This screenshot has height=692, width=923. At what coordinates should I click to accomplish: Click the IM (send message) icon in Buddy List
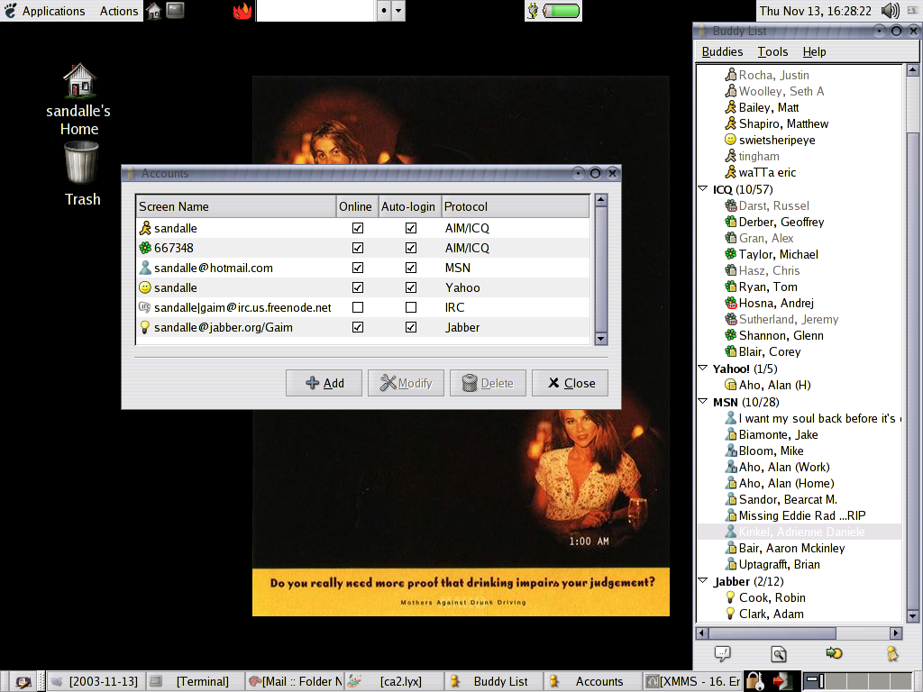click(x=722, y=654)
